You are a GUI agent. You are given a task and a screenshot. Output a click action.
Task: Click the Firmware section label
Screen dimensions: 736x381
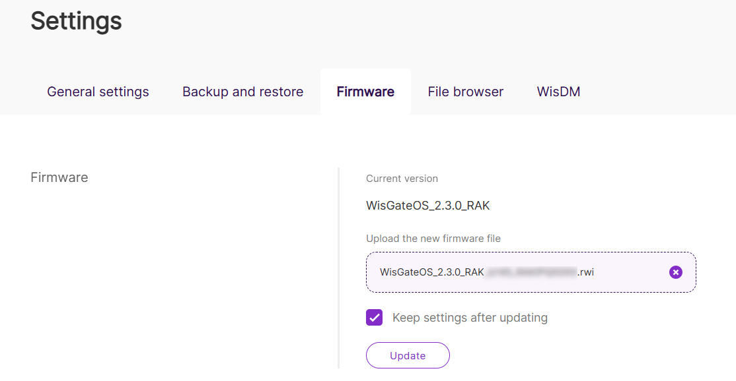(x=59, y=177)
